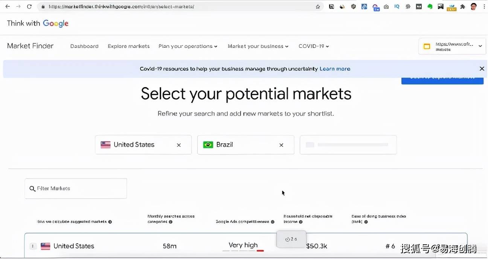The height and width of the screenshot is (259, 488).
Task: Remove United States from the shortlist
Action: click(179, 145)
